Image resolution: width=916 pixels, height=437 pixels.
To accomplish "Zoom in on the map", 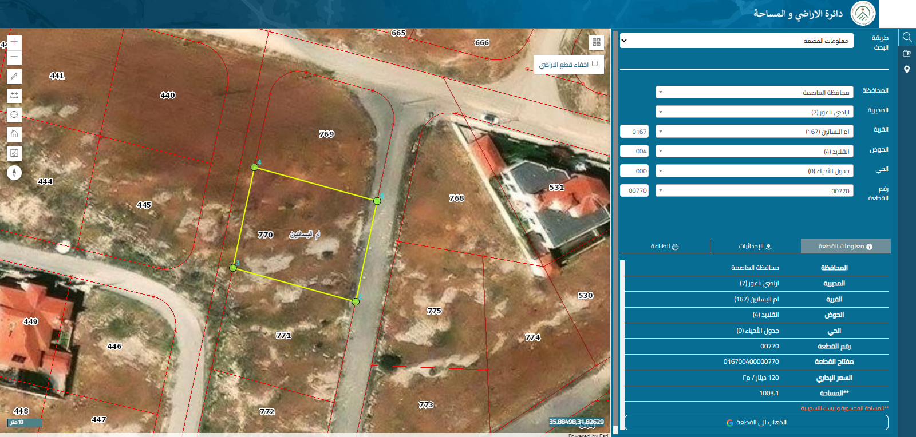I will tap(14, 42).
